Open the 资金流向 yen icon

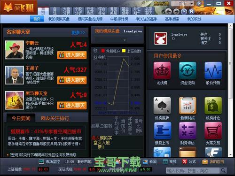click(x=188, y=70)
